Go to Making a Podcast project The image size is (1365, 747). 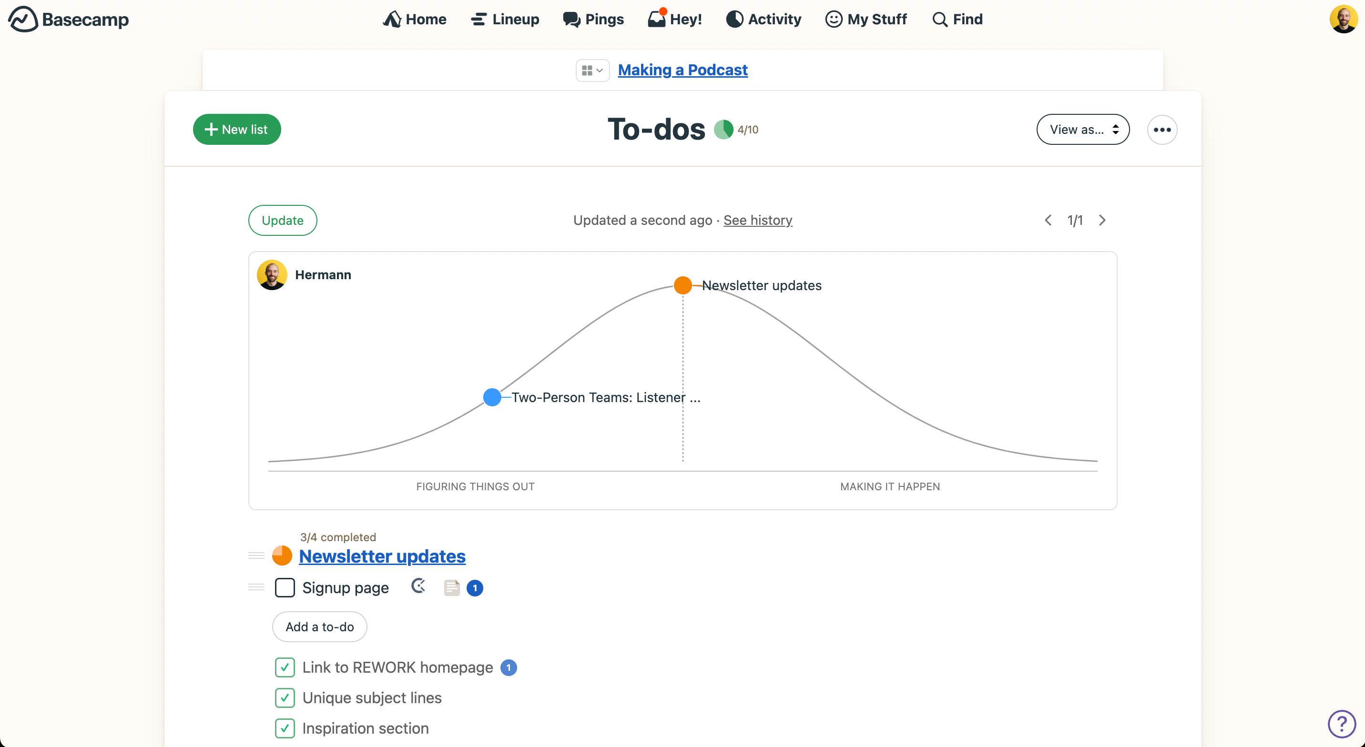coord(682,70)
